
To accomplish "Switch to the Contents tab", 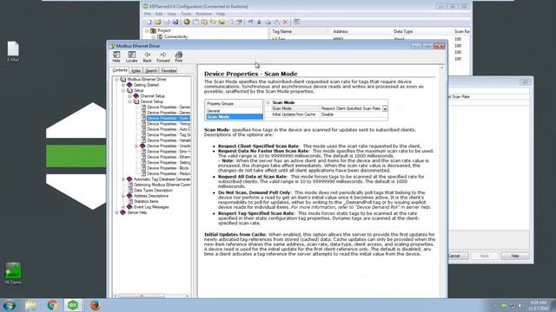I will pos(120,70).
